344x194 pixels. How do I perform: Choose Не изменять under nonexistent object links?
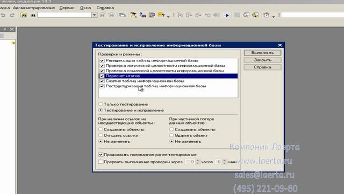(x=101, y=141)
